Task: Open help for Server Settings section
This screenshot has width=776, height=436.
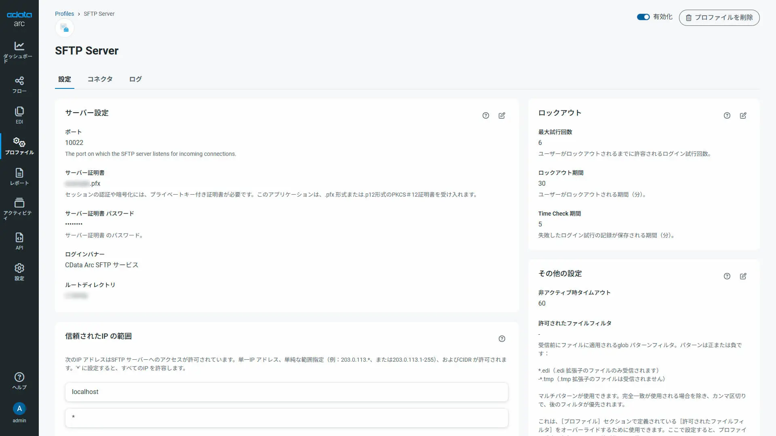Action: (485, 115)
